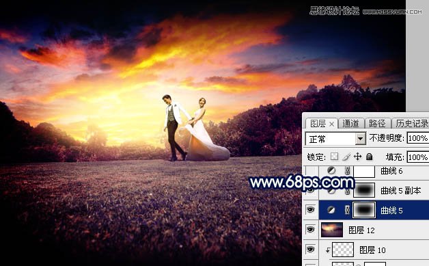The height and width of the screenshot is (266, 429).
Task: Click clipping arrow icon on 图层 10
Action: tap(328, 250)
